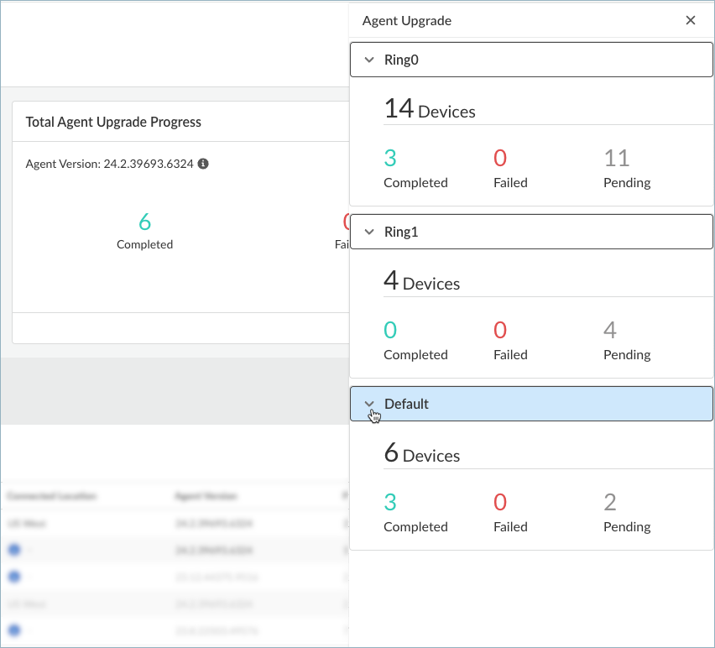Image resolution: width=715 pixels, height=648 pixels.
Task: Click the Agent Upgrade panel title
Action: (x=407, y=20)
